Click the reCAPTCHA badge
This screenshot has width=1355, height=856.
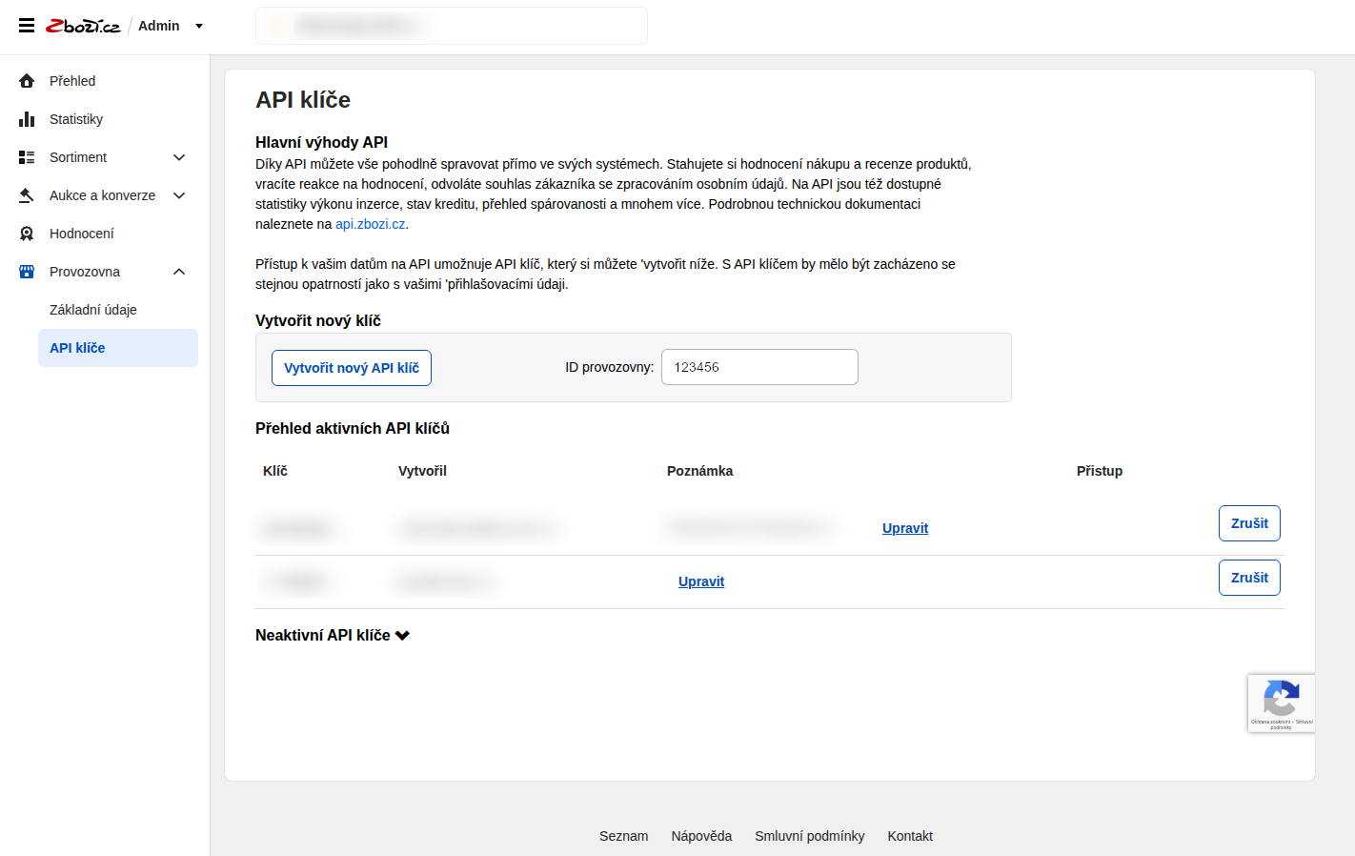[1281, 703]
